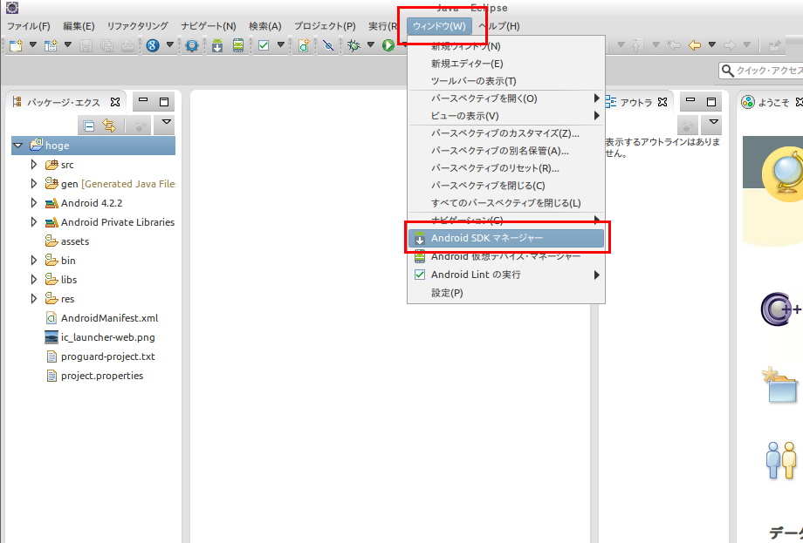Open the Debug dropdown arrow
Viewport: 803px width, 543px height.
(x=371, y=45)
